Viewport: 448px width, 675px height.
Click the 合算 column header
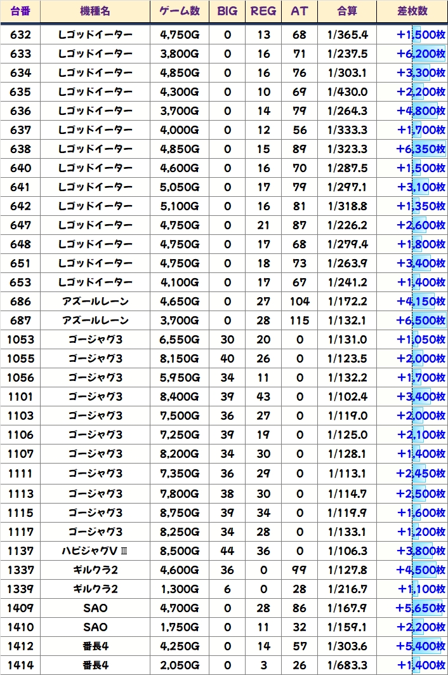pyautogui.click(x=347, y=11)
